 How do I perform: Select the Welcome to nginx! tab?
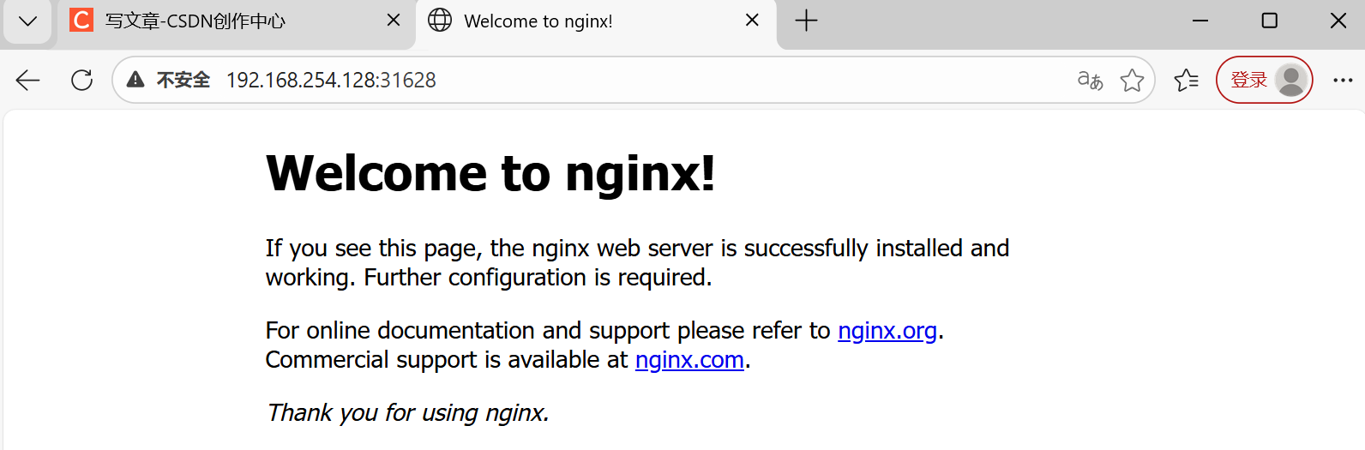tap(596, 21)
